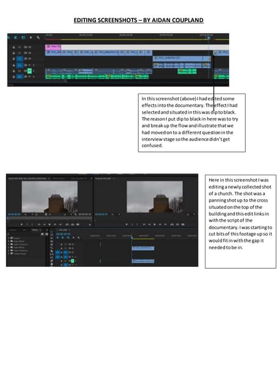Select the Program monitor tab
Viewport: 277px width, 391px height.
point(103,178)
